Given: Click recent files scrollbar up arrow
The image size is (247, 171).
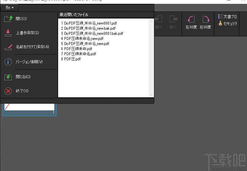Looking at the screenshot, I should pyautogui.click(x=151, y=21).
